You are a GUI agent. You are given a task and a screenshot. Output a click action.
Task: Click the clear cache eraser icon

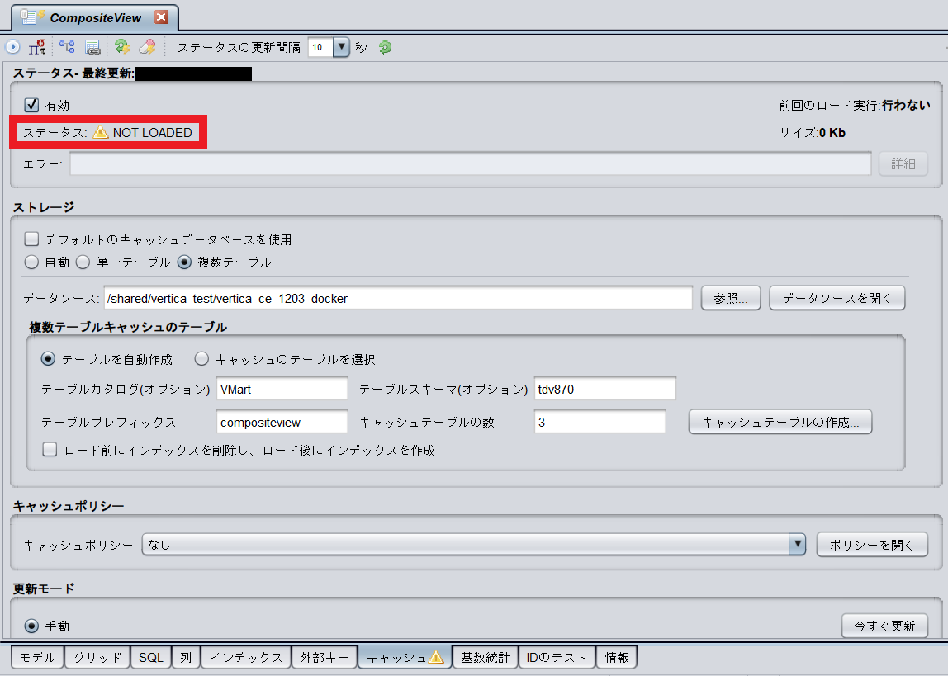coord(148,46)
